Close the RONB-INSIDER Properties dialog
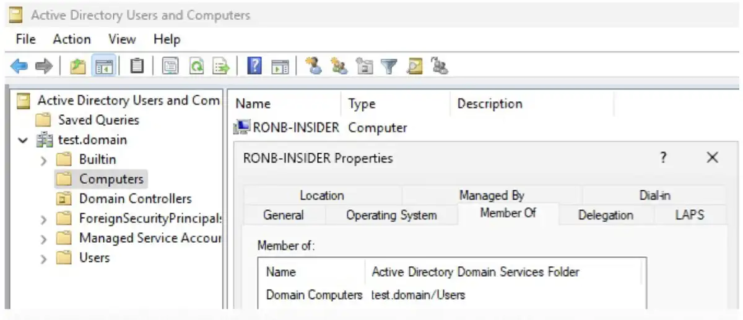This screenshot has width=743, height=320. point(713,158)
